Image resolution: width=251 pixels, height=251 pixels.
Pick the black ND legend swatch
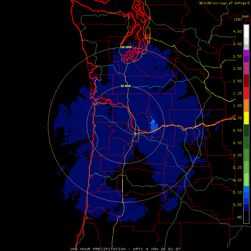point(246,217)
